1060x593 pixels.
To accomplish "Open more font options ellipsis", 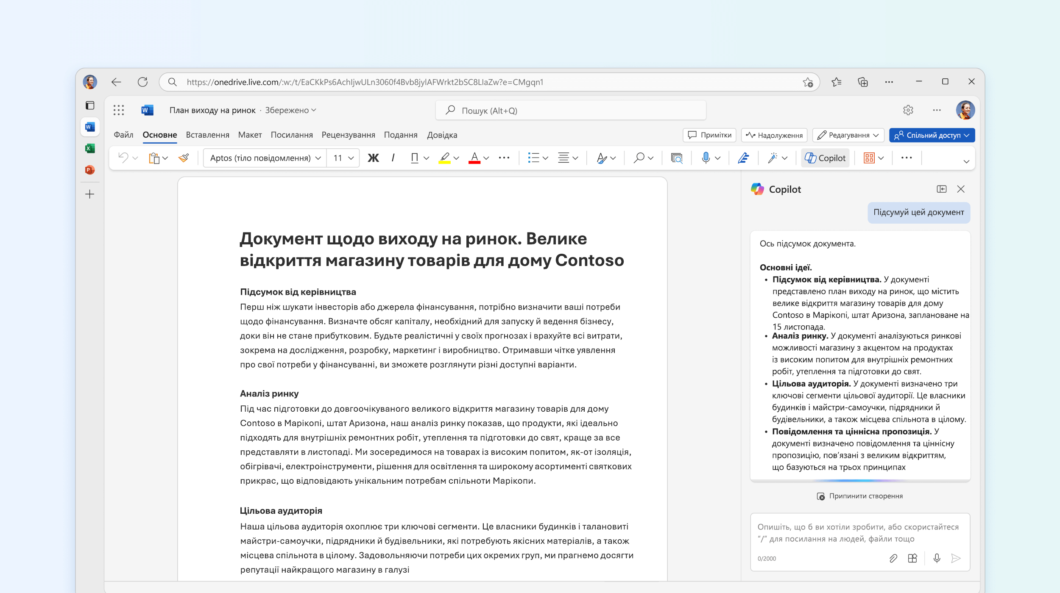I will coord(504,158).
